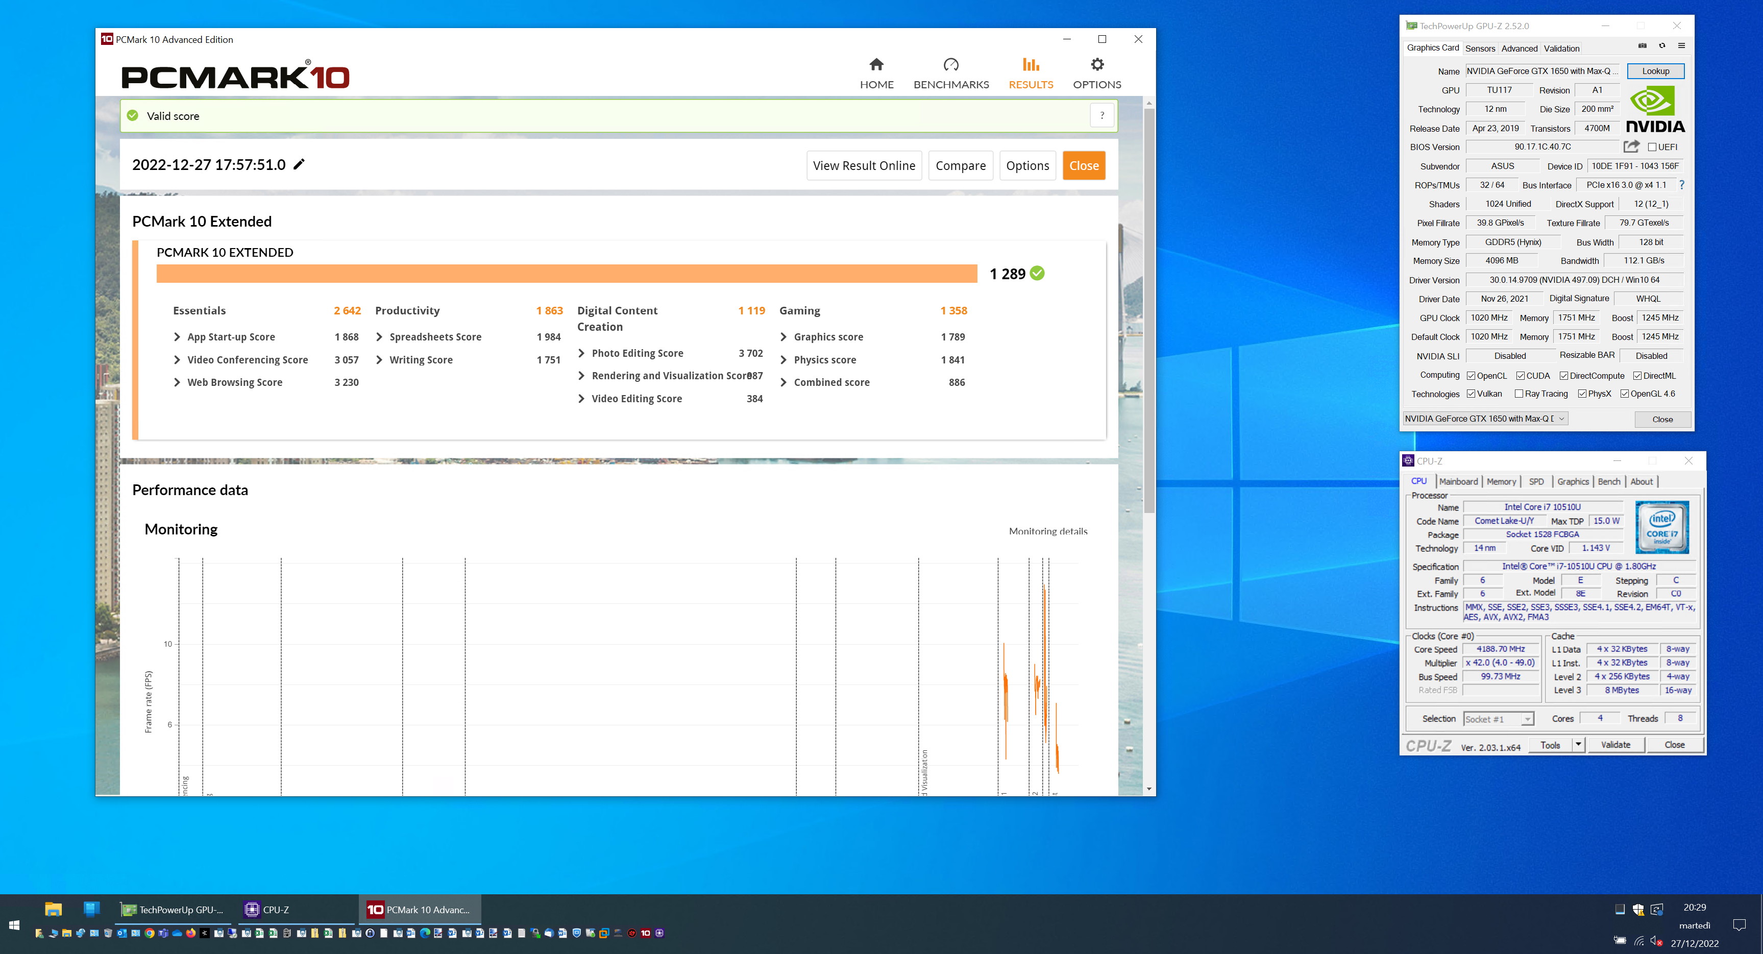
Task: Switch to the Mainboard tab in CPU-Z
Action: [1458, 481]
